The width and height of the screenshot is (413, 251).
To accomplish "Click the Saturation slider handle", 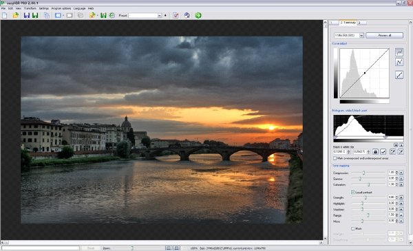I will (369, 185).
